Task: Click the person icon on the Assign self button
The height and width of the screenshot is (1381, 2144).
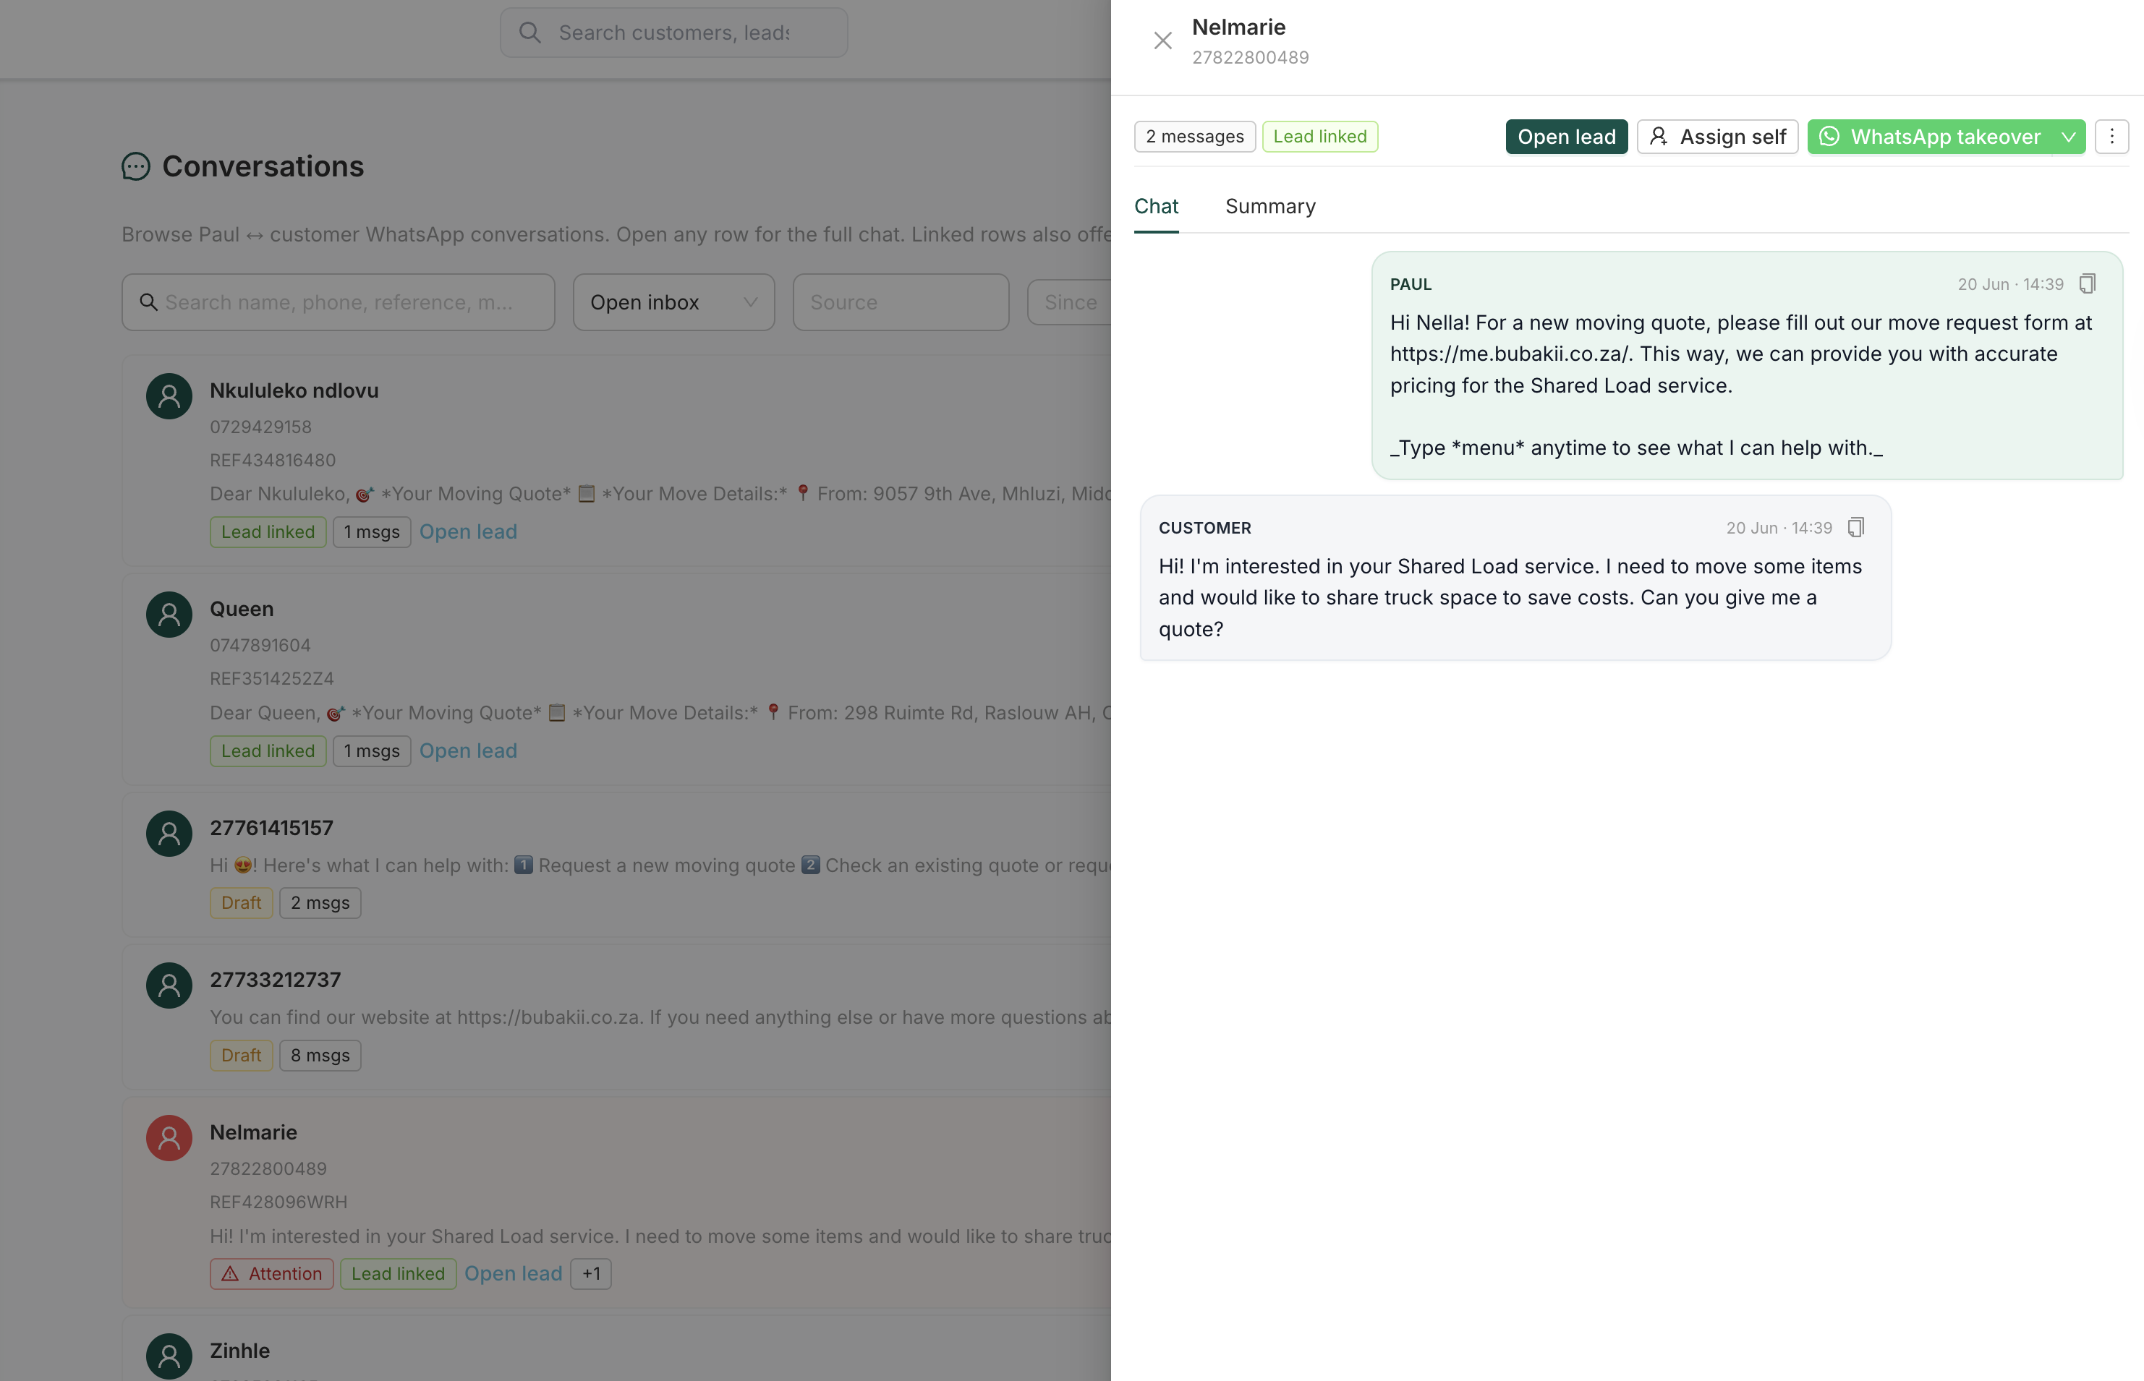Action: pyautogui.click(x=1659, y=137)
